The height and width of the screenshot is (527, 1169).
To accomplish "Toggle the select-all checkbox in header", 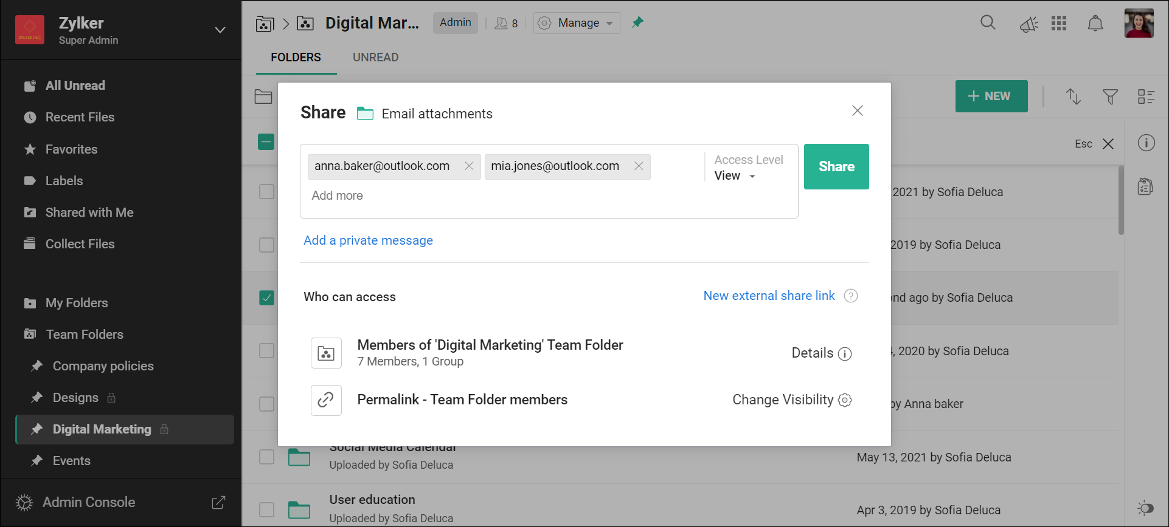I will [266, 142].
